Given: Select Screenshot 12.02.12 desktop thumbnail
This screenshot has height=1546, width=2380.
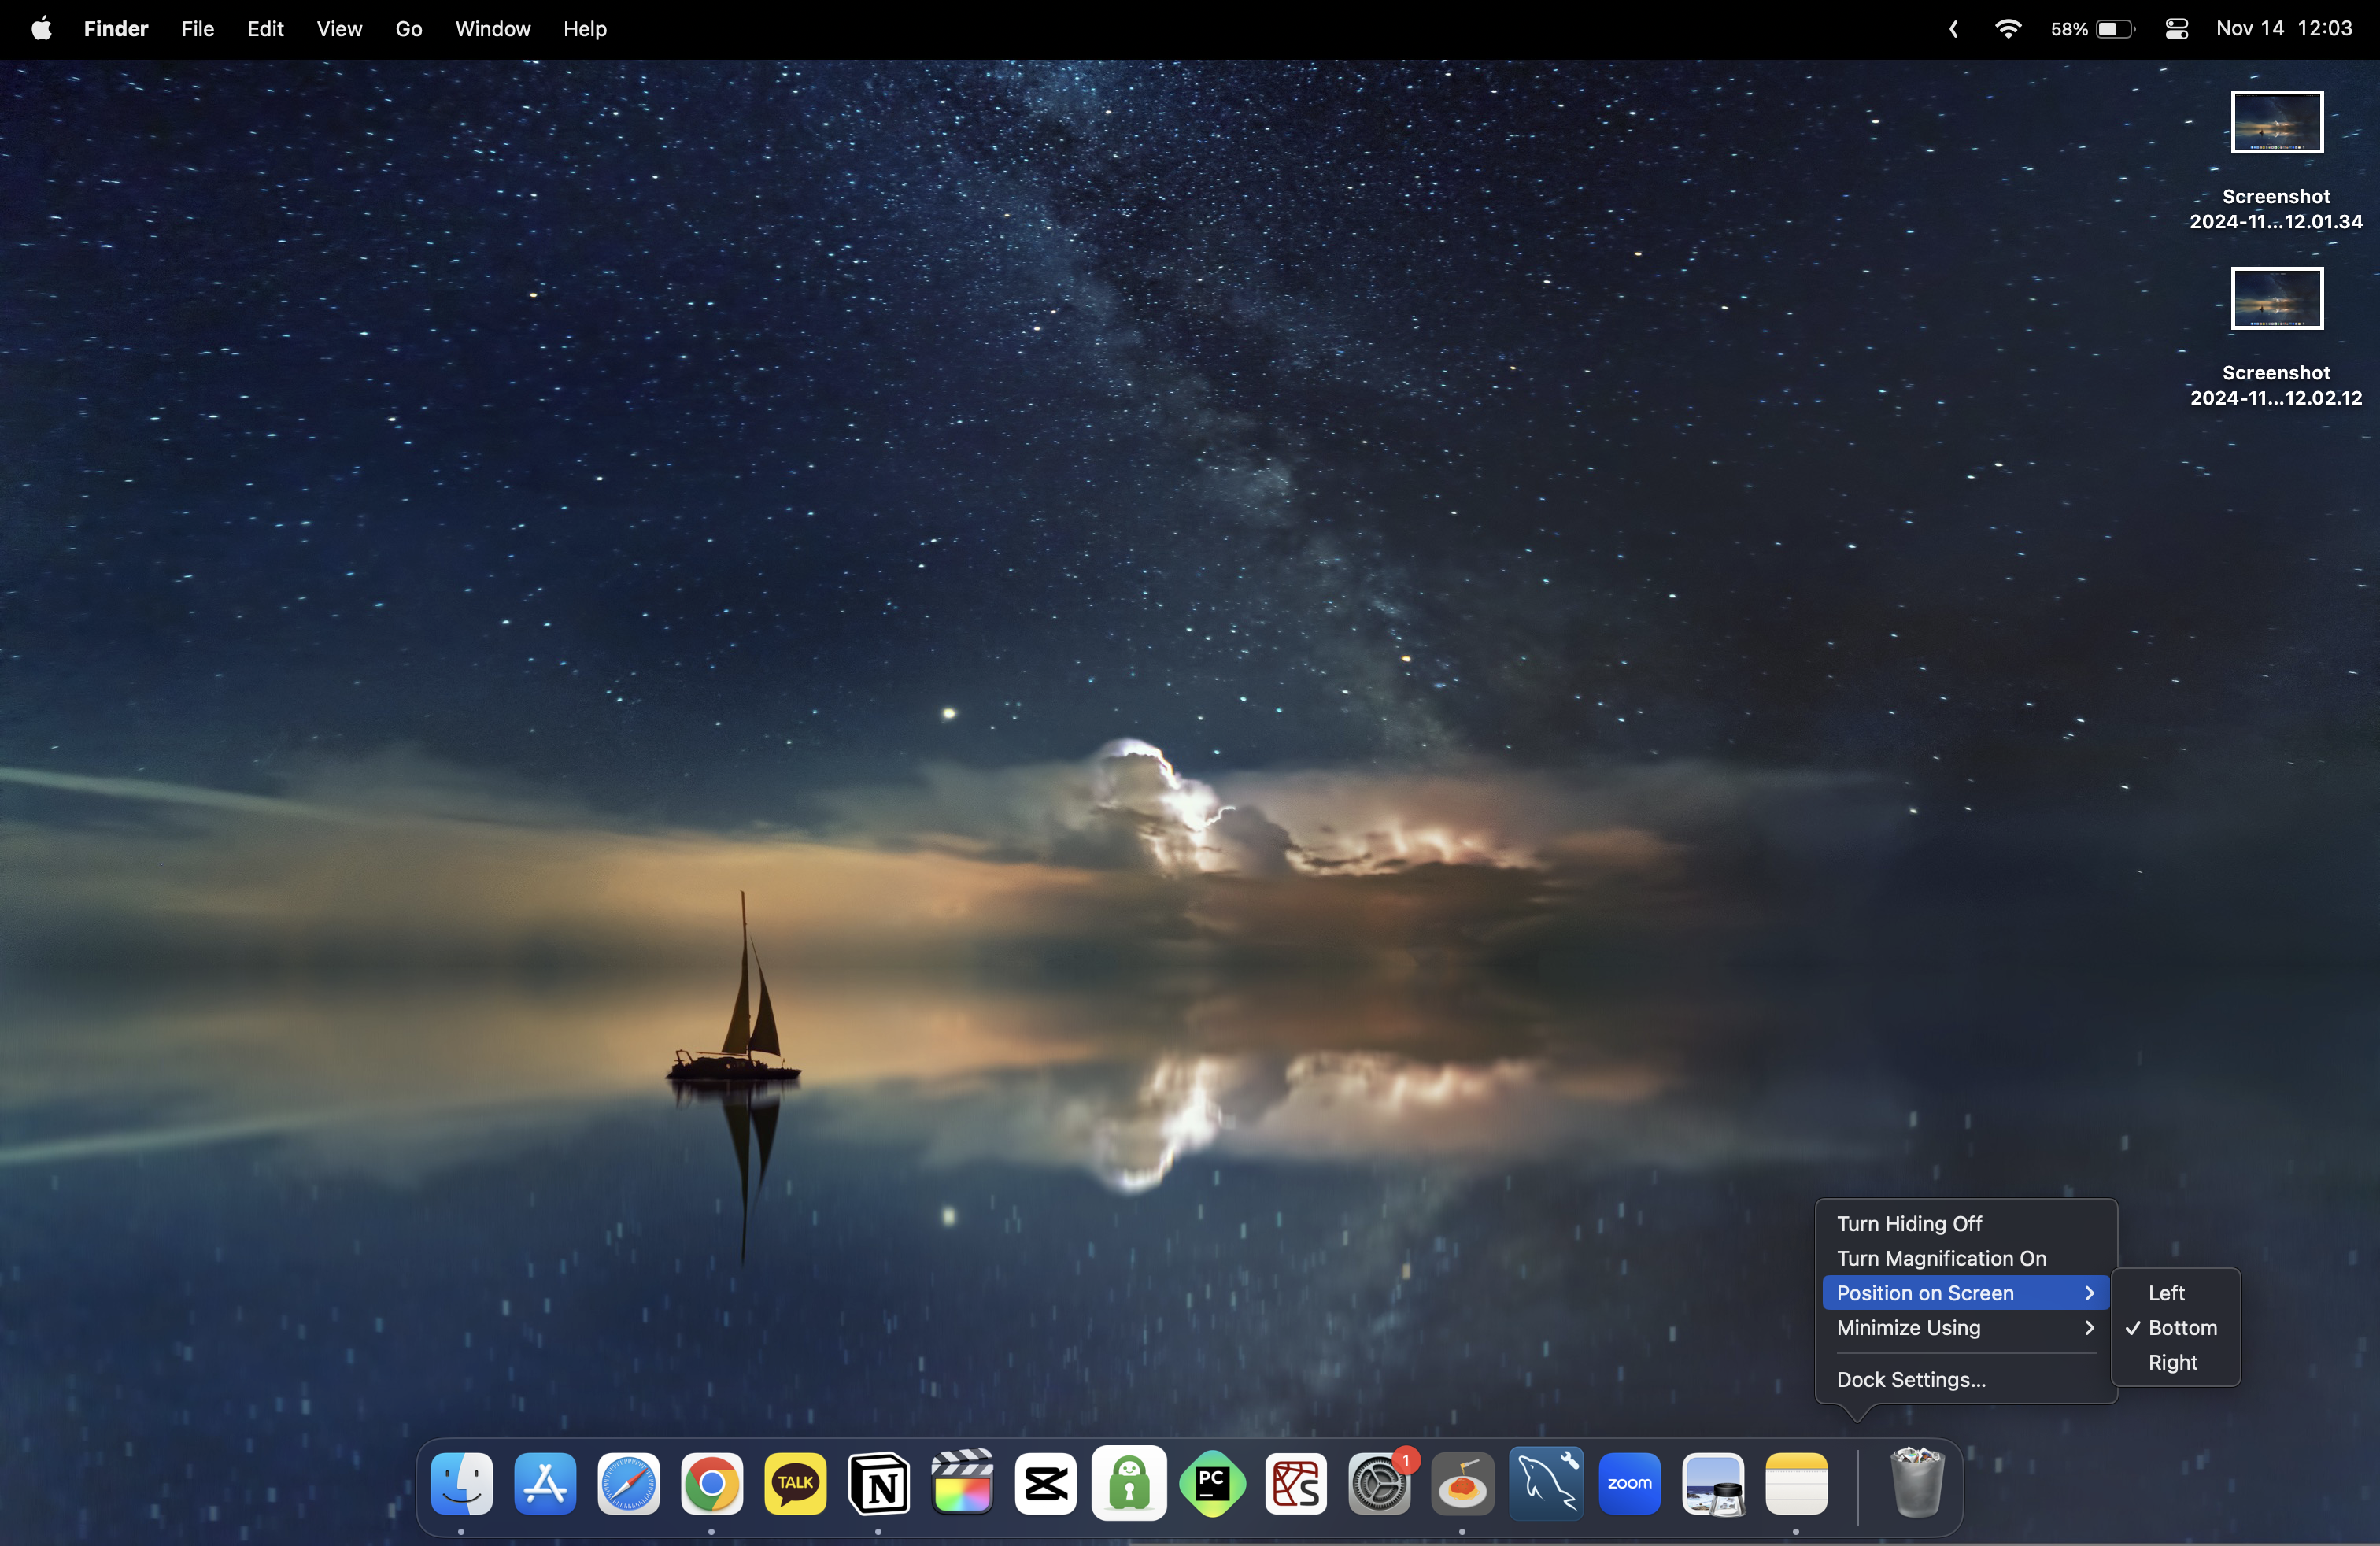Looking at the screenshot, I should pos(2276,299).
